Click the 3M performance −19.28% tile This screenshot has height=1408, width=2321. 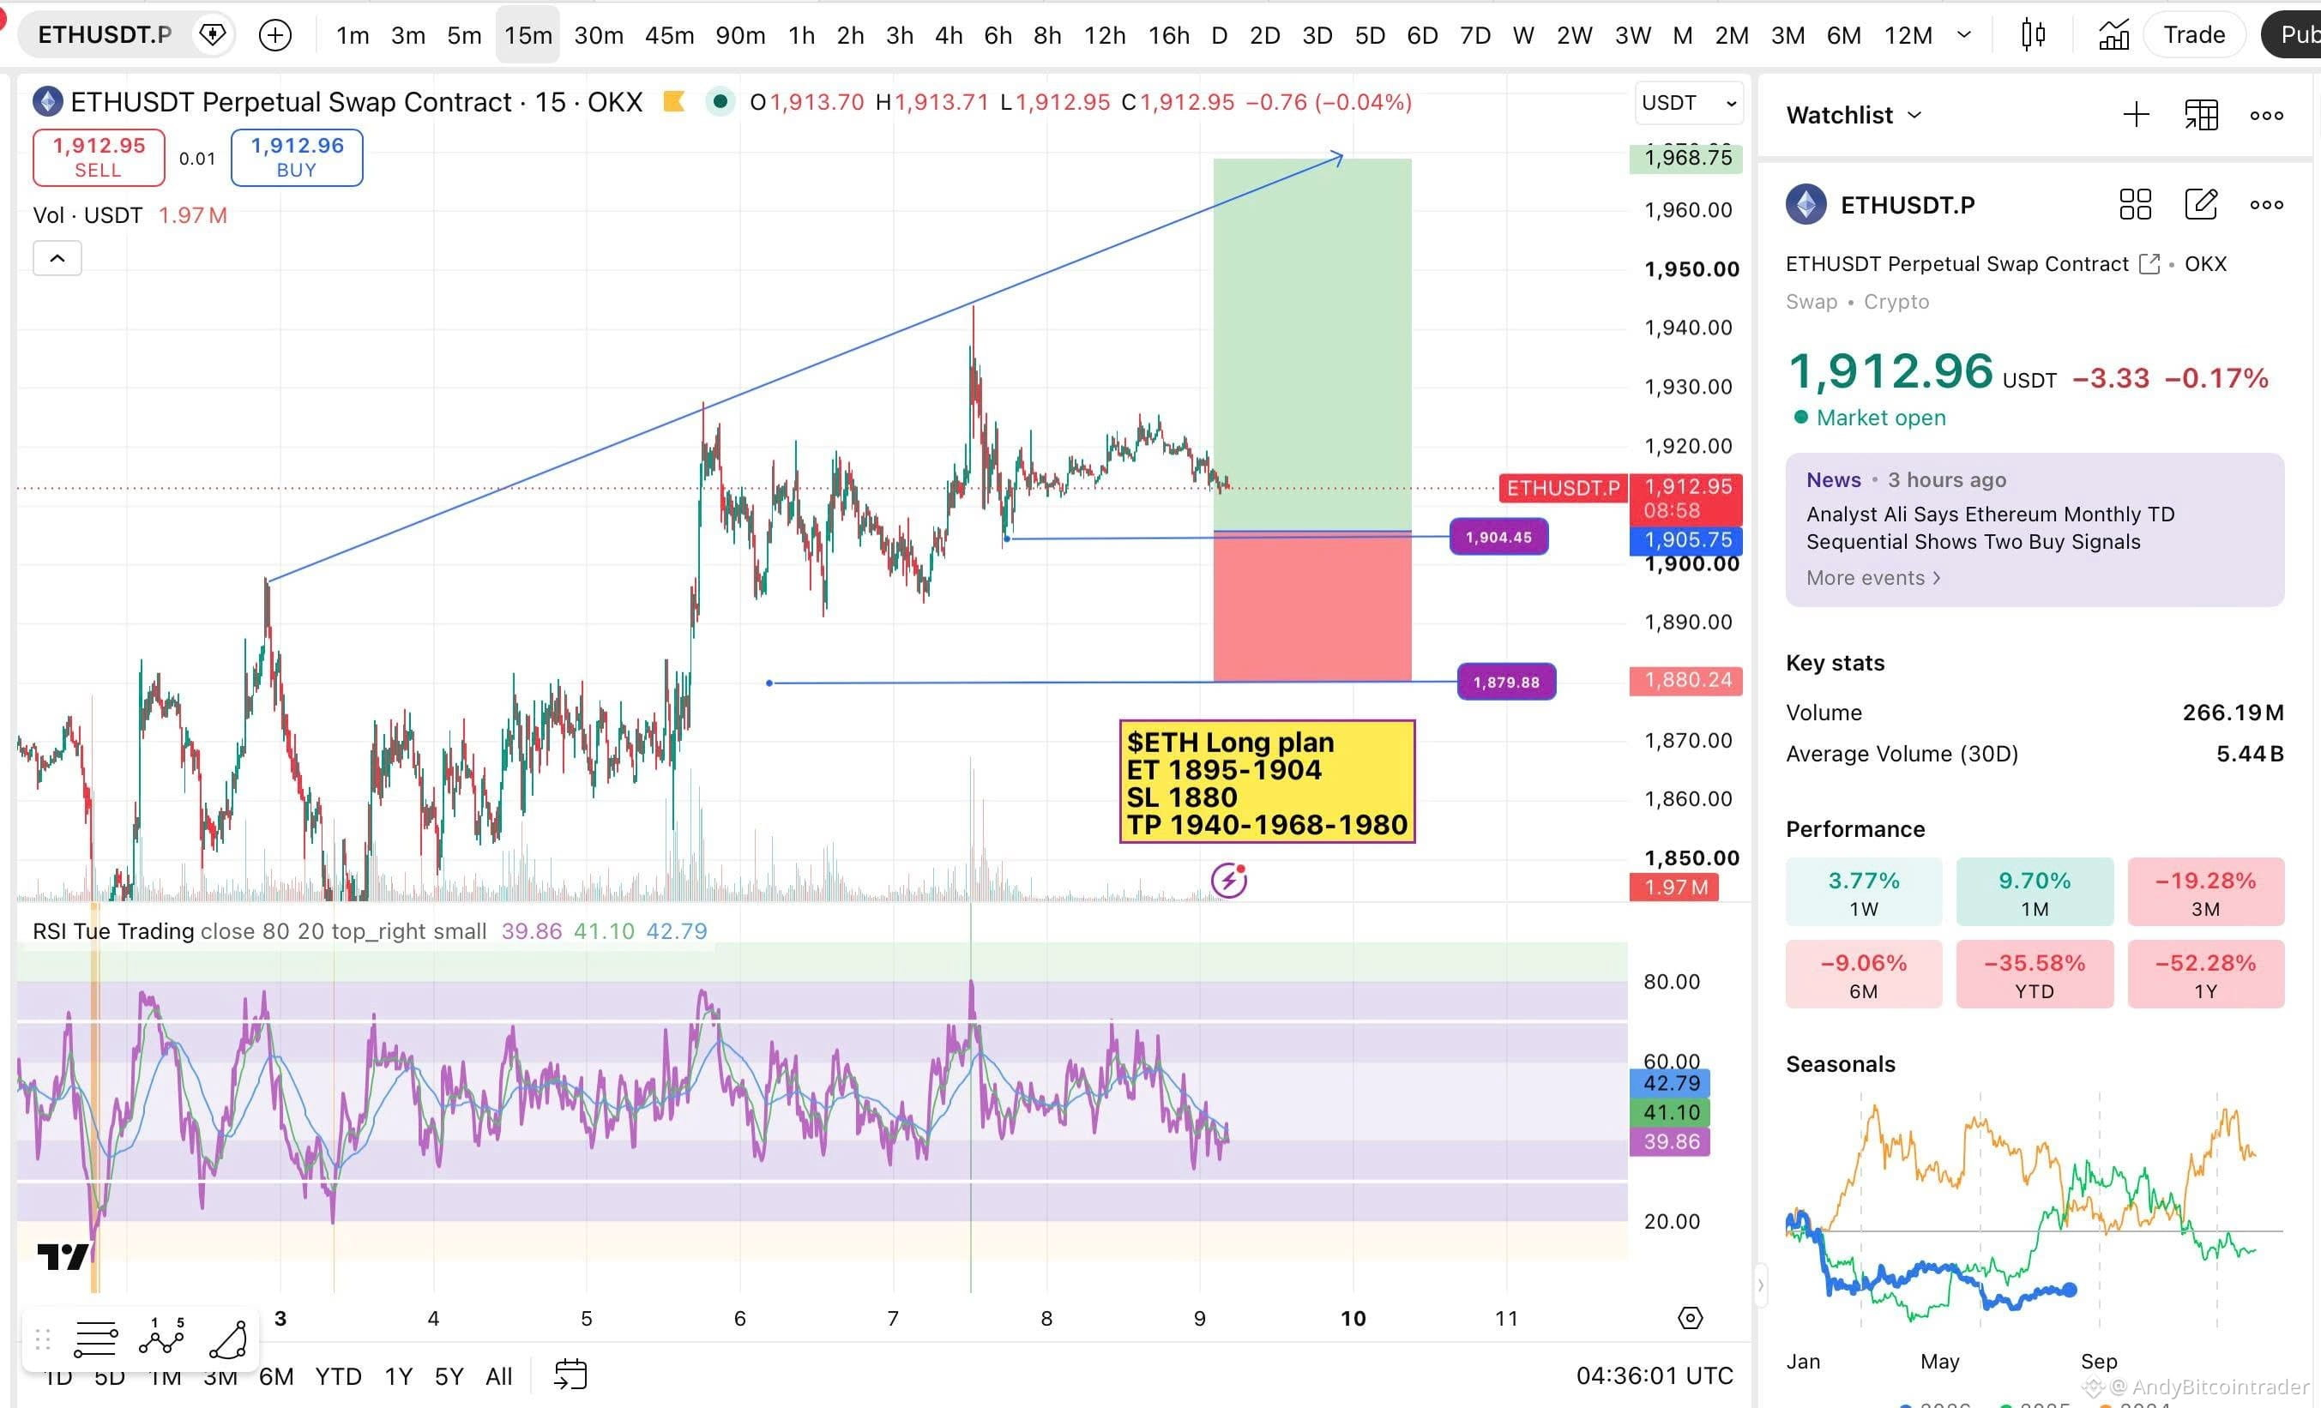point(2205,892)
